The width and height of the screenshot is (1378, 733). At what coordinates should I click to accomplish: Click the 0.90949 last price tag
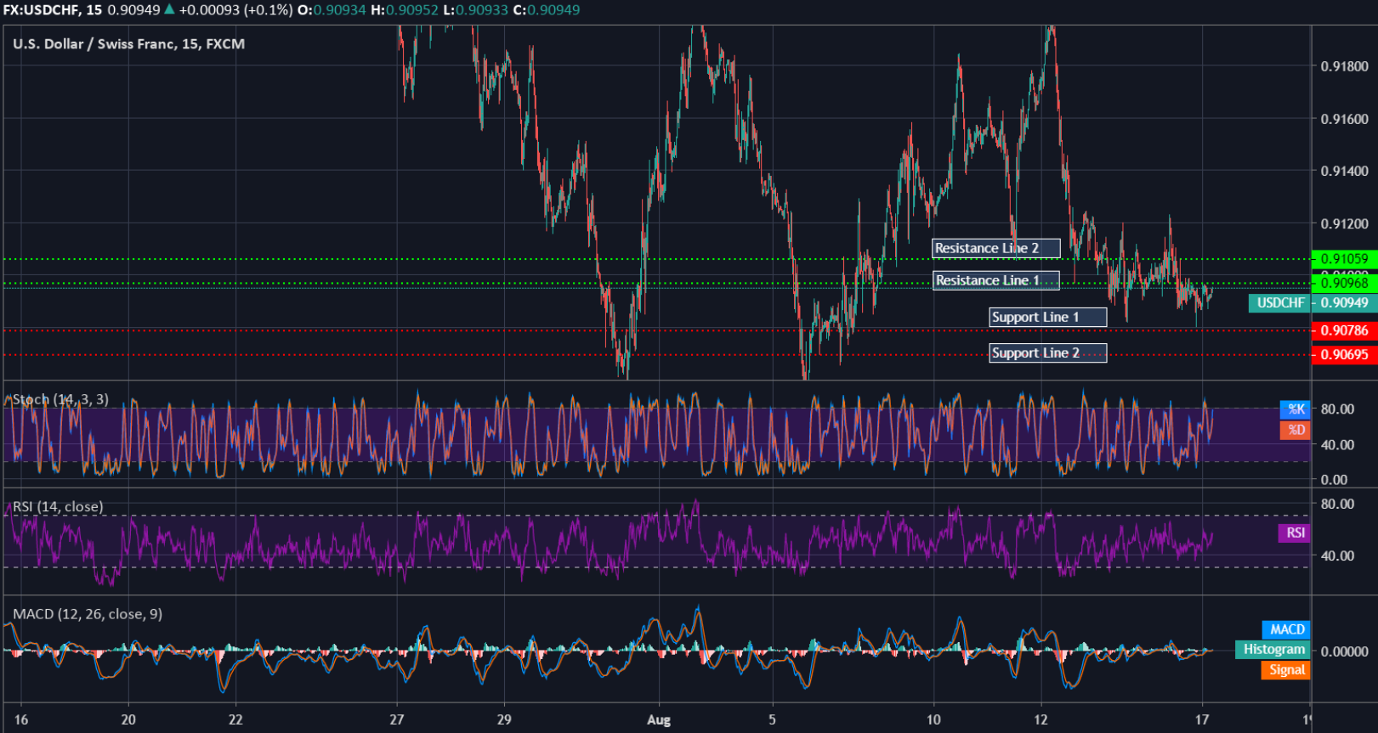point(1344,303)
